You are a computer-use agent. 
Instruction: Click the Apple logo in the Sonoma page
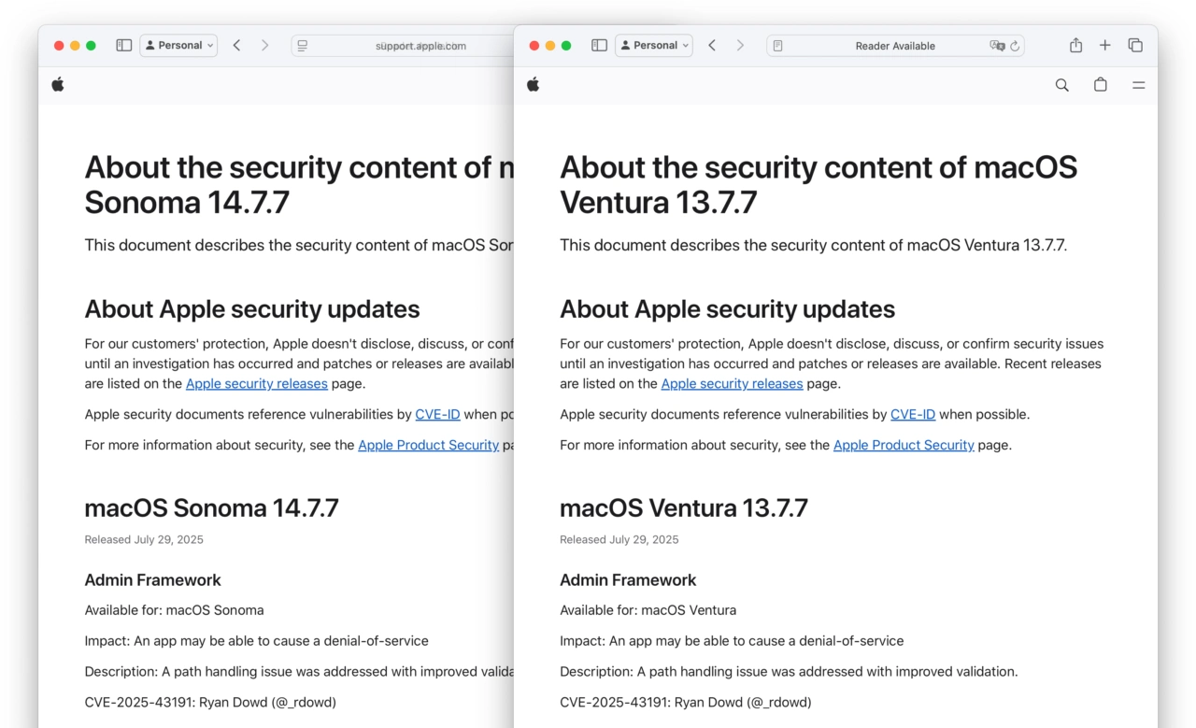click(58, 85)
